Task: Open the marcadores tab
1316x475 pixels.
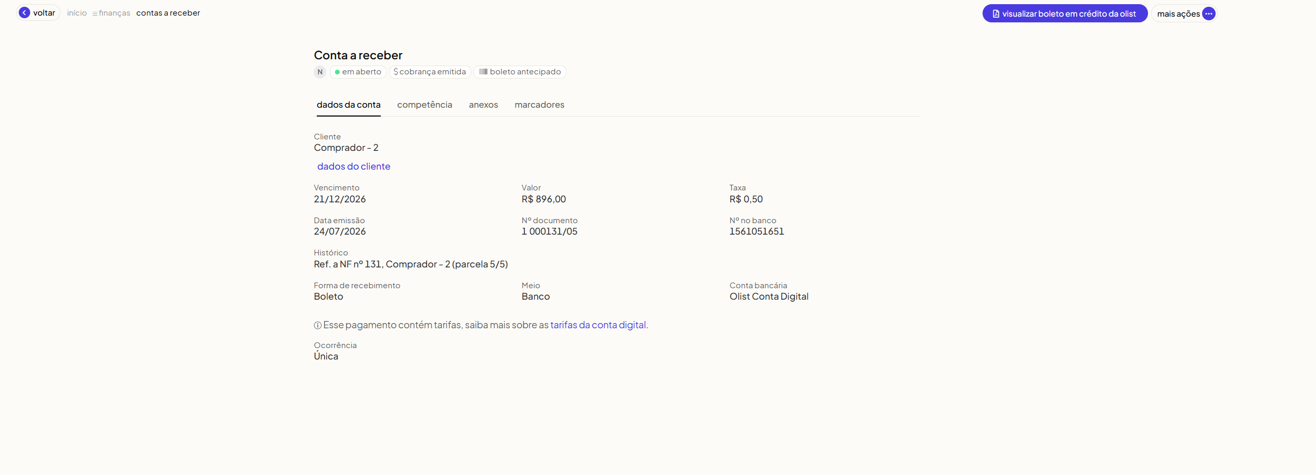Action: 539,105
